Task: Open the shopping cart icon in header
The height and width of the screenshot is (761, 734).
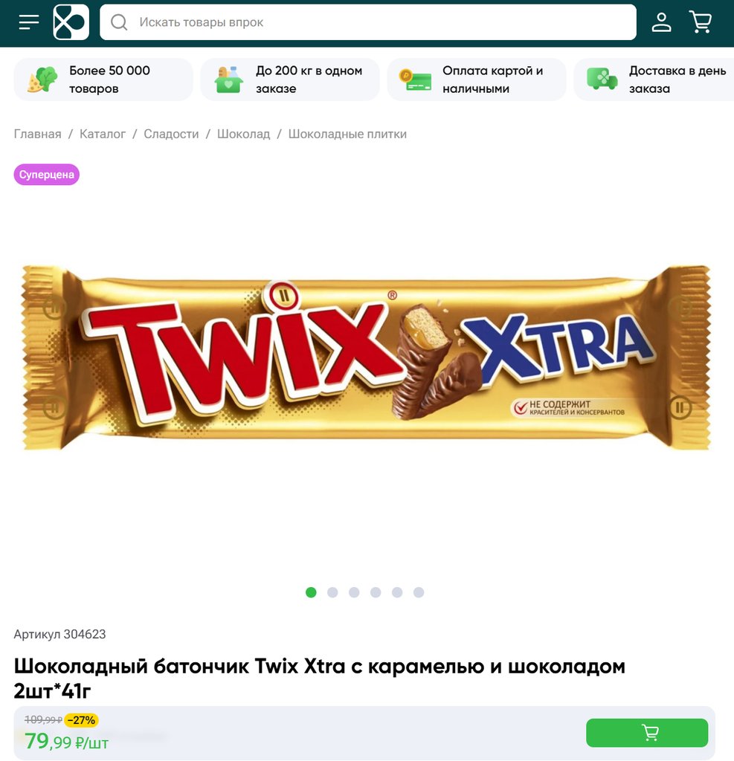Action: pos(701,22)
